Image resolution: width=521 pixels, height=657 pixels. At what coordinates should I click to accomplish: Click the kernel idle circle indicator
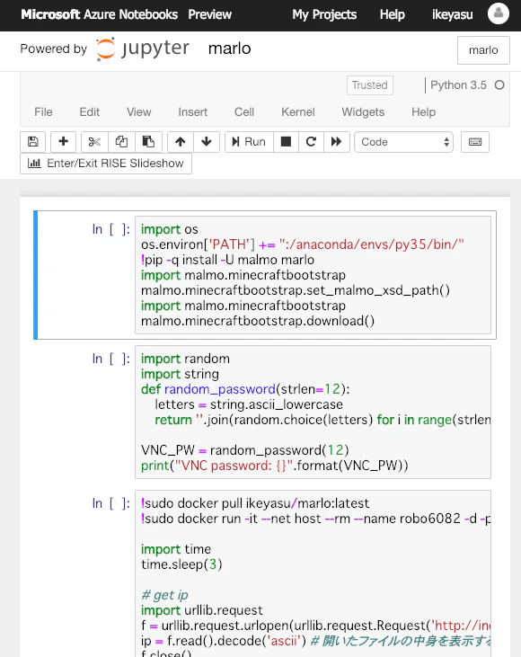pyautogui.click(x=499, y=85)
